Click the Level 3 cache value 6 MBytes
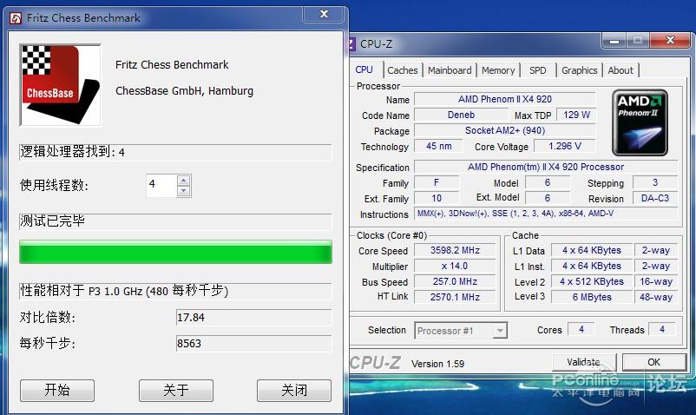Image resolution: width=696 pixels, height=415 pixels. coord(592,297)
